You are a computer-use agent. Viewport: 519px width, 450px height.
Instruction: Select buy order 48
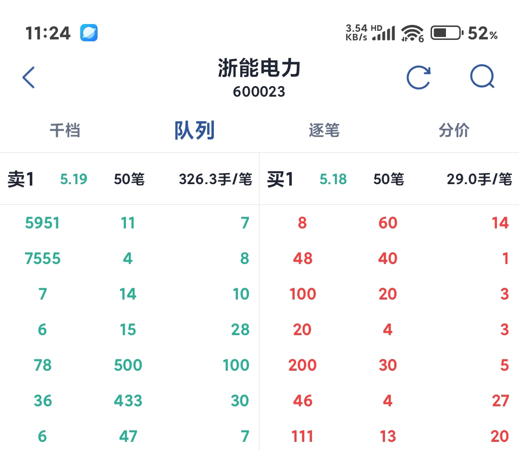click(303, 258)
